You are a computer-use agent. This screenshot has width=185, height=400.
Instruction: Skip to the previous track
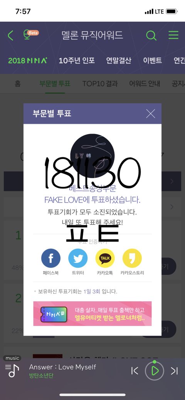(x=135, y=371)
